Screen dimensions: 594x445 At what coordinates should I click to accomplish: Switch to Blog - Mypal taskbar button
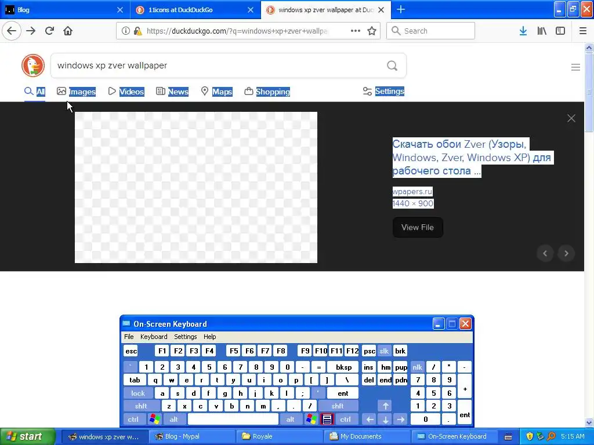(191, 436)
